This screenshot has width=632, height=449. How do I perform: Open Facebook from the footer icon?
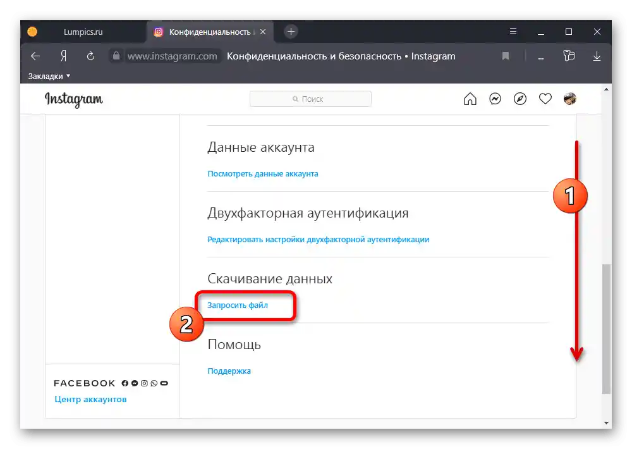point(124,383)
